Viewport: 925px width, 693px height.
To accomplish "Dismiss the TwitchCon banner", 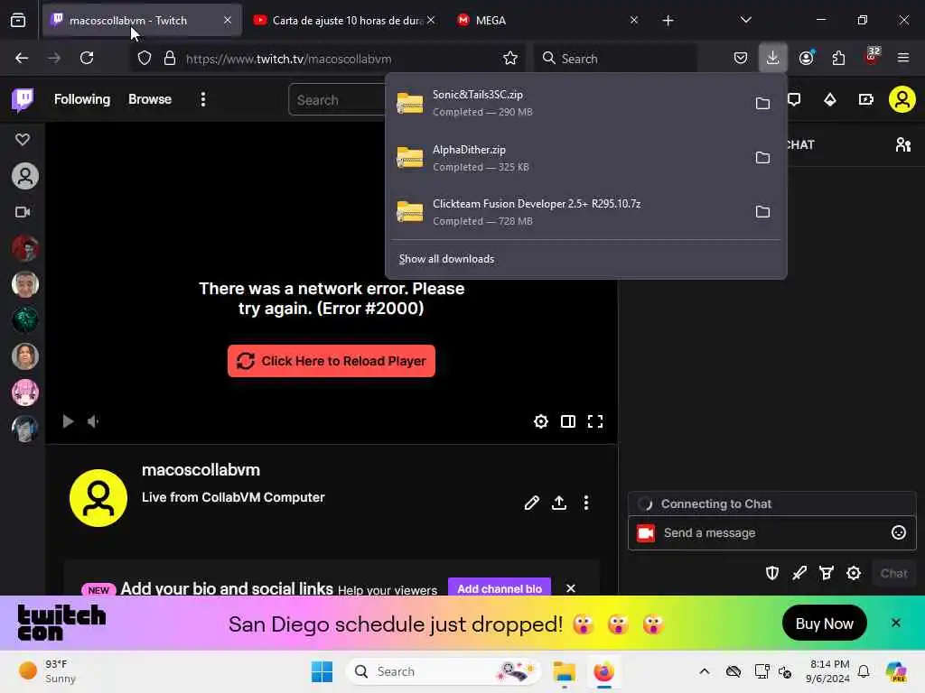I will click(896, 623).
